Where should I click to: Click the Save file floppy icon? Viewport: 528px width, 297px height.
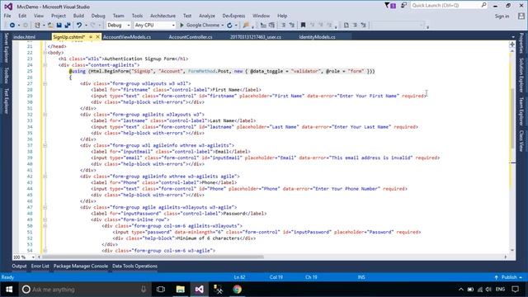59,26
